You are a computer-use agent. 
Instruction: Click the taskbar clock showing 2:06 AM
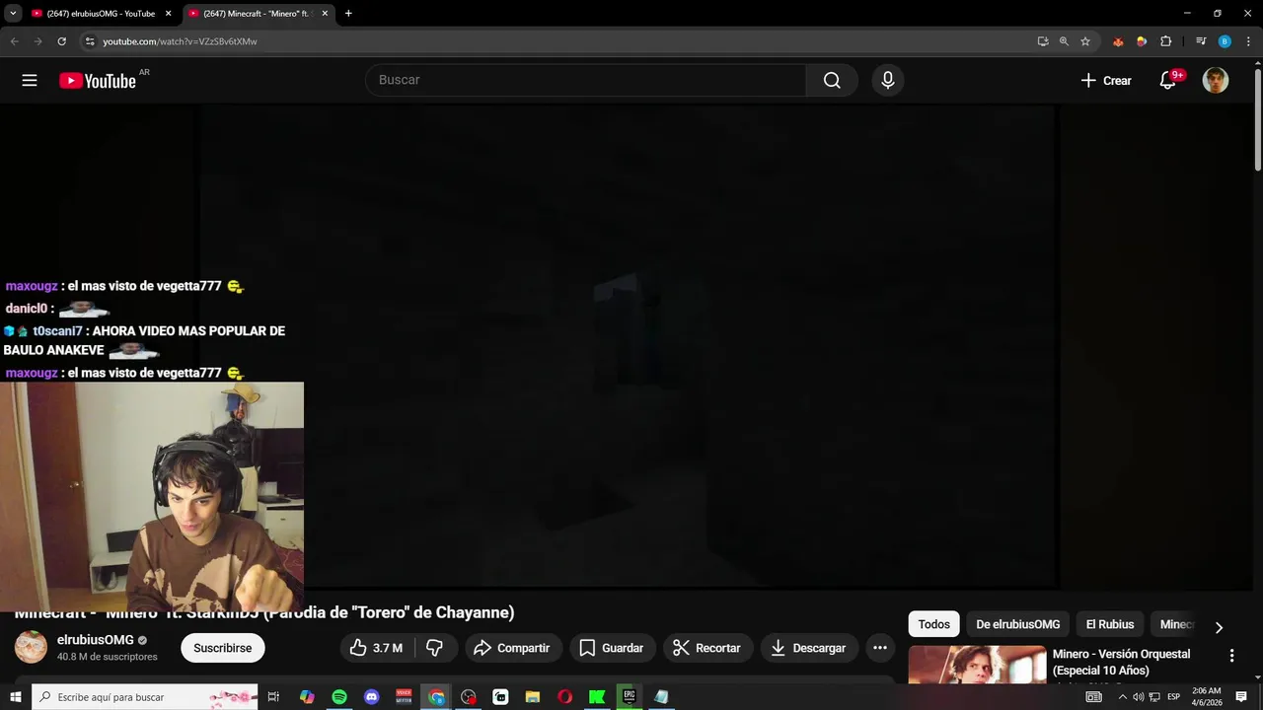tap(1206, 697)
